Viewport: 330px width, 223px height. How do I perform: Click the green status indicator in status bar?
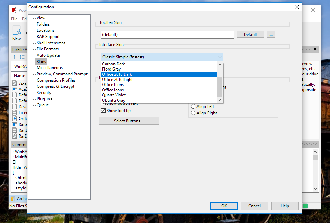[x=305, y=206]
